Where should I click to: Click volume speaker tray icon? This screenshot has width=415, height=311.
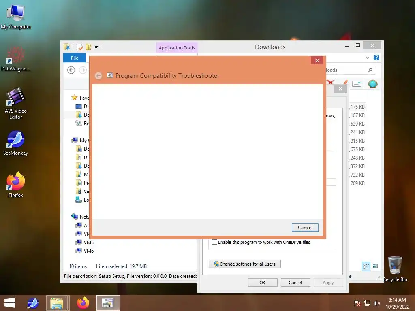click(376, 303)
